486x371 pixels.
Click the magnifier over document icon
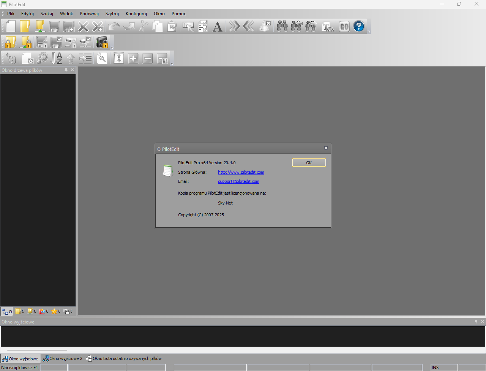[x=102, y=58]
